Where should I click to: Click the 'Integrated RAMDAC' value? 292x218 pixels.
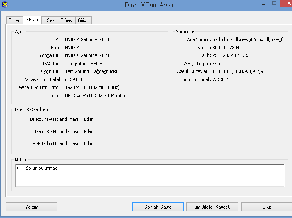tap(85, 64)
